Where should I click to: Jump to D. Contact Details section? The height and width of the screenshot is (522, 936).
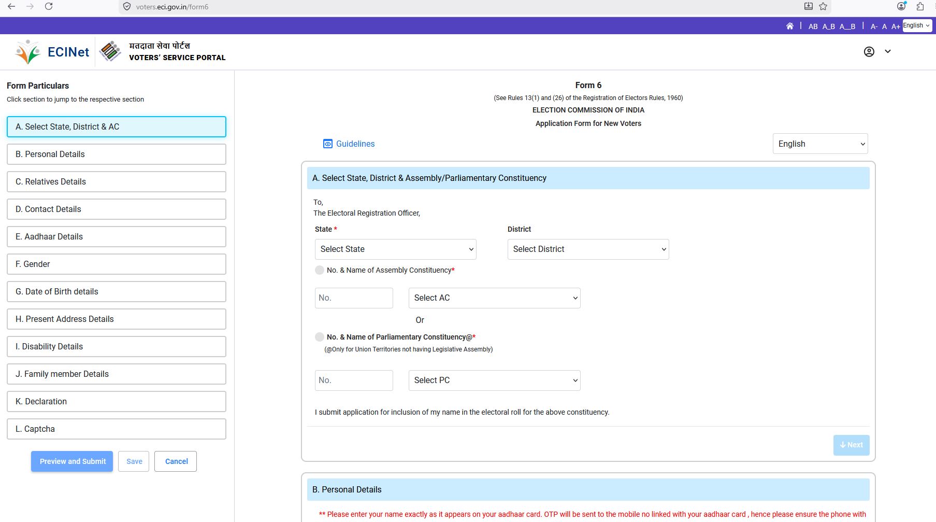(x=117, y=209)
